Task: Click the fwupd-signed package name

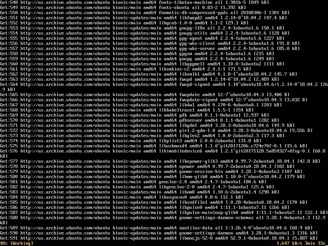Action: point(194,85)
